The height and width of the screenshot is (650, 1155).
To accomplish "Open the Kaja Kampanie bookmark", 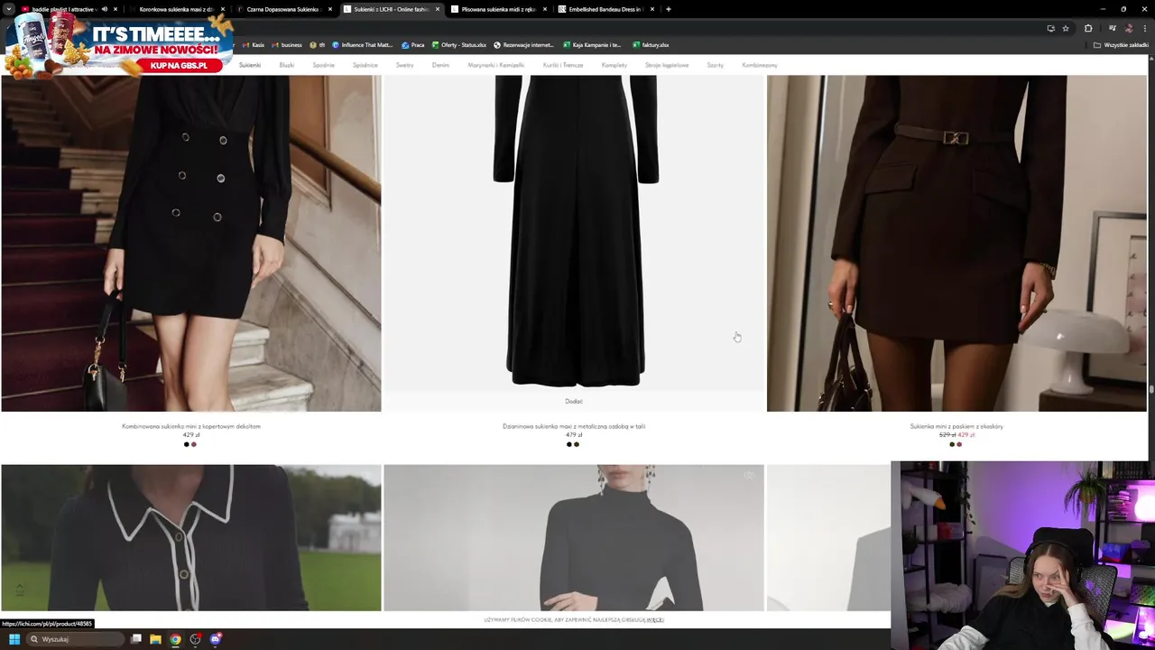I will tap(592, 44).
